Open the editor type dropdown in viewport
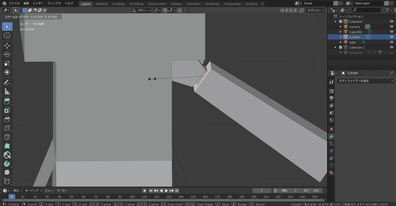The width and height of the screenshot is (396, 206). tap(6, 10)
